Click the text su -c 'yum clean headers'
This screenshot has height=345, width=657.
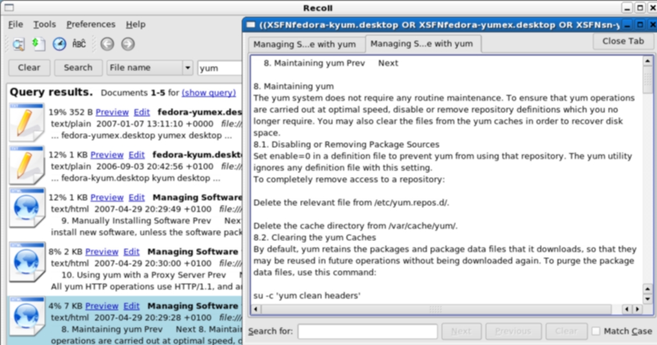click(307, 296)
